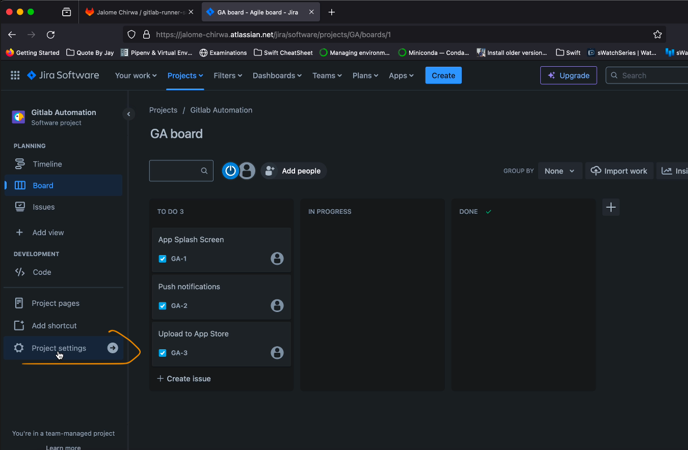Open the Dashboards dropdown menu
This screenshot has width=688, height=450.
pyautogui.click(x=277, y=75)
